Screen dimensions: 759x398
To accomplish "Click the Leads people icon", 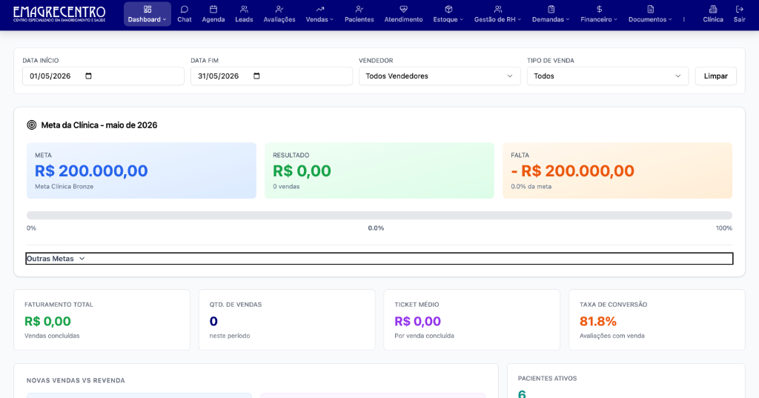I will pos(244,9).
